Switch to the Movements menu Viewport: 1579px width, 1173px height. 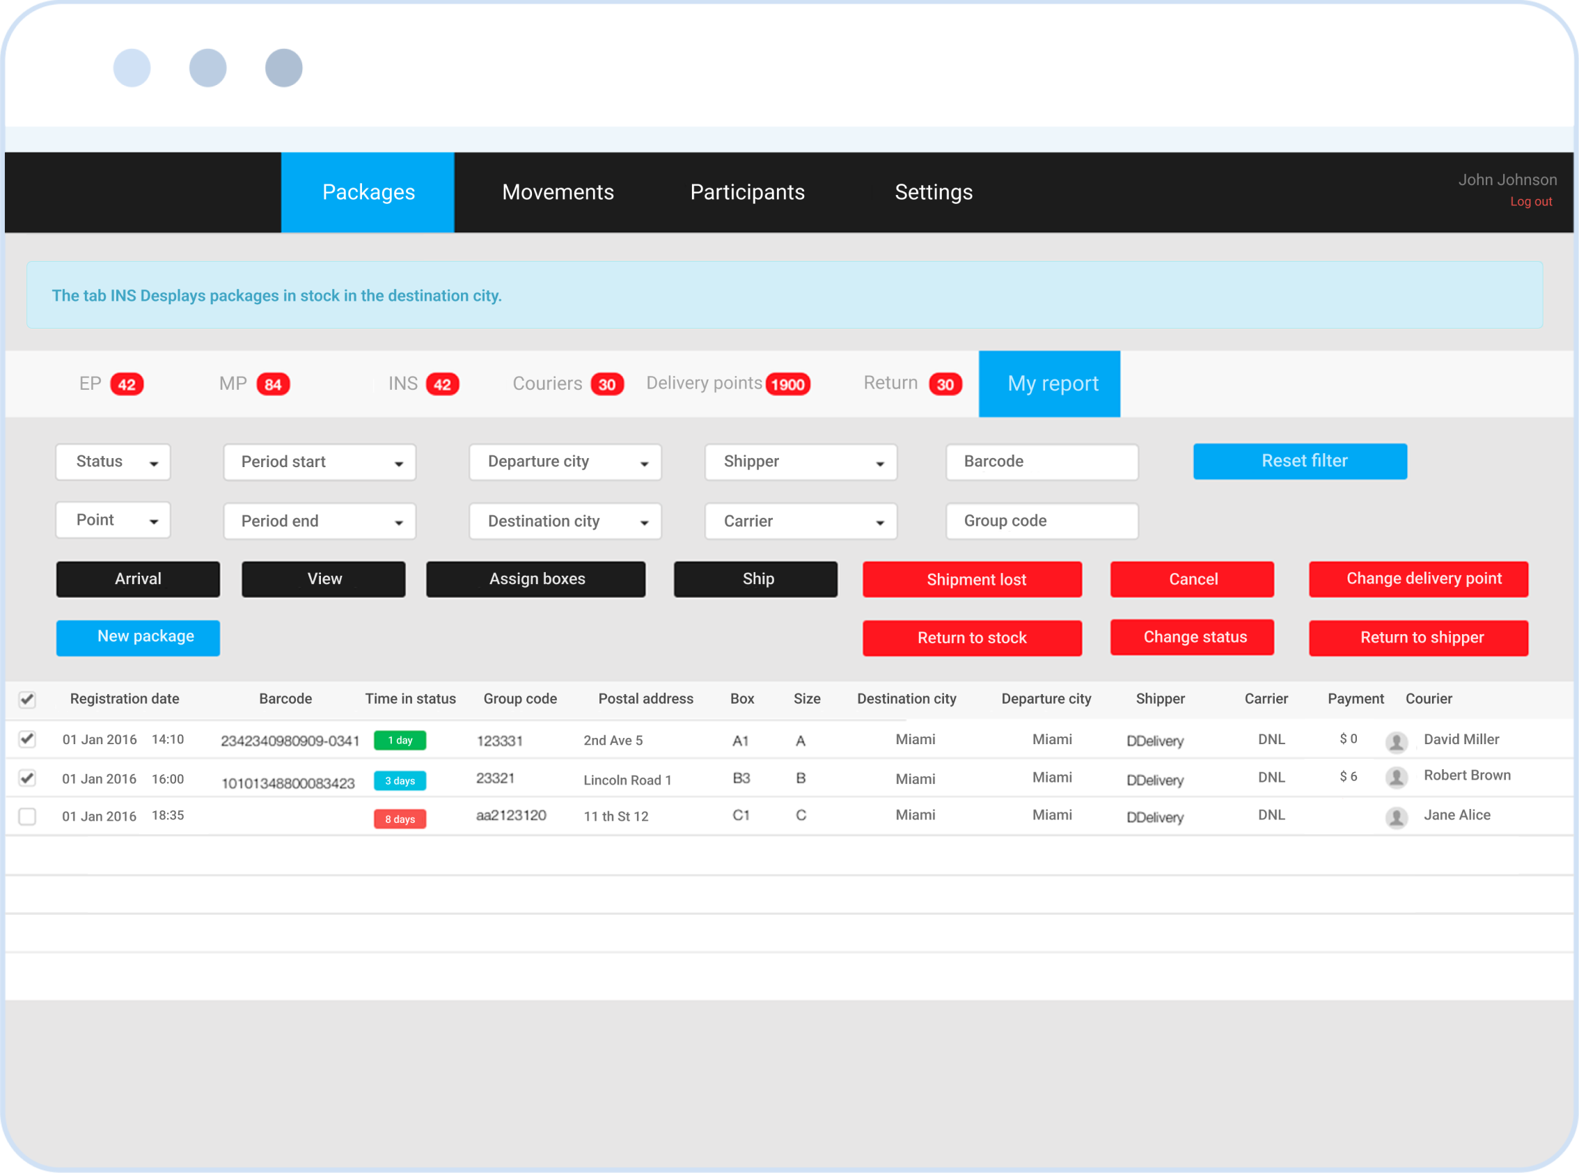click(558, 192)
